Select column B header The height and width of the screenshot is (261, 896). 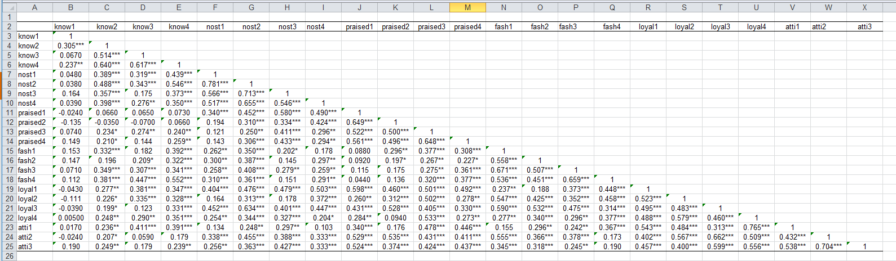[70, 7]
